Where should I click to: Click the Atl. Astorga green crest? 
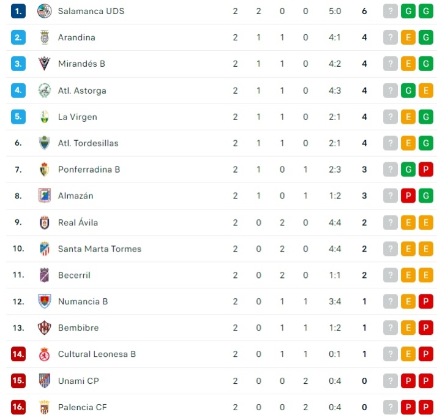click(x=44, y=91)
